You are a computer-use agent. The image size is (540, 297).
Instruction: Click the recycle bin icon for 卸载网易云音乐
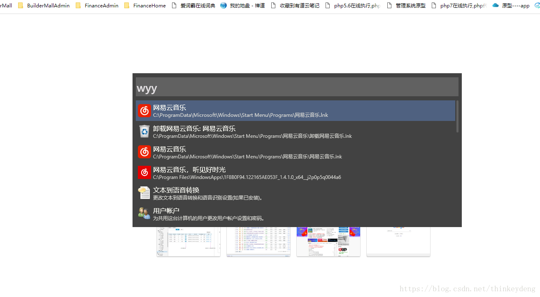(x=144, y=131)
